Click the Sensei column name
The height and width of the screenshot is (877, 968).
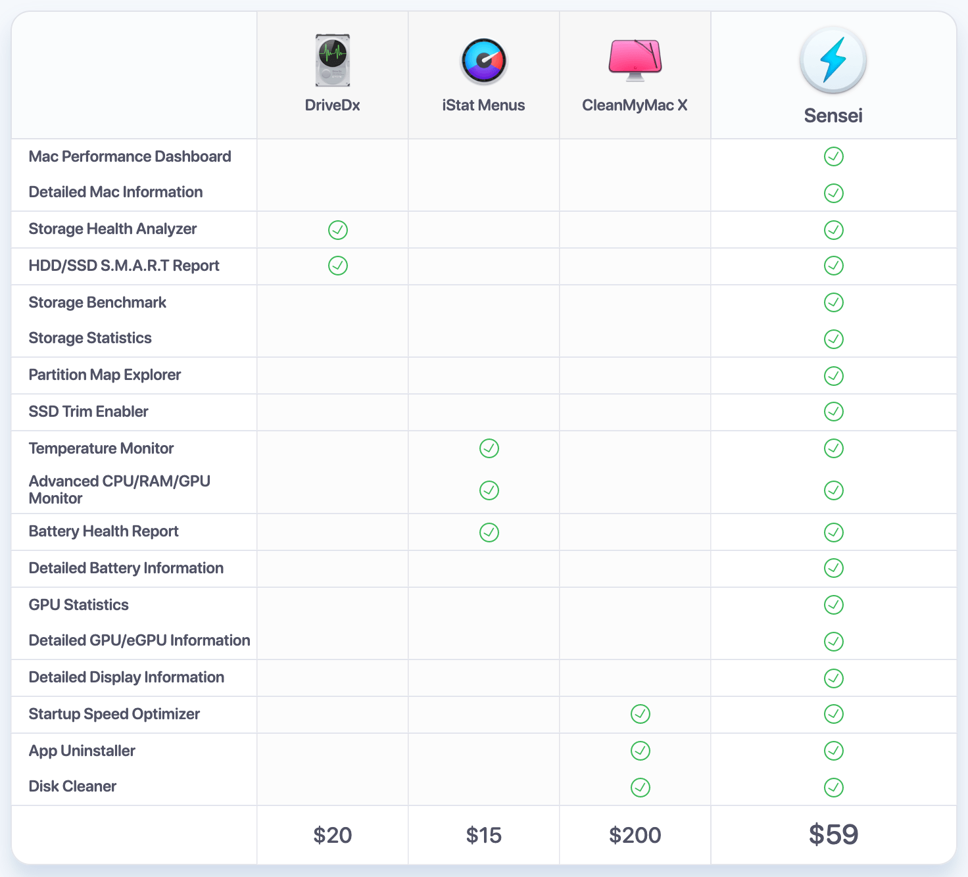833,116
